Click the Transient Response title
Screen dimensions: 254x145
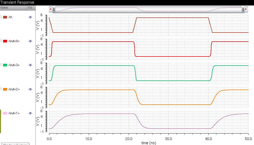[17, 2]
